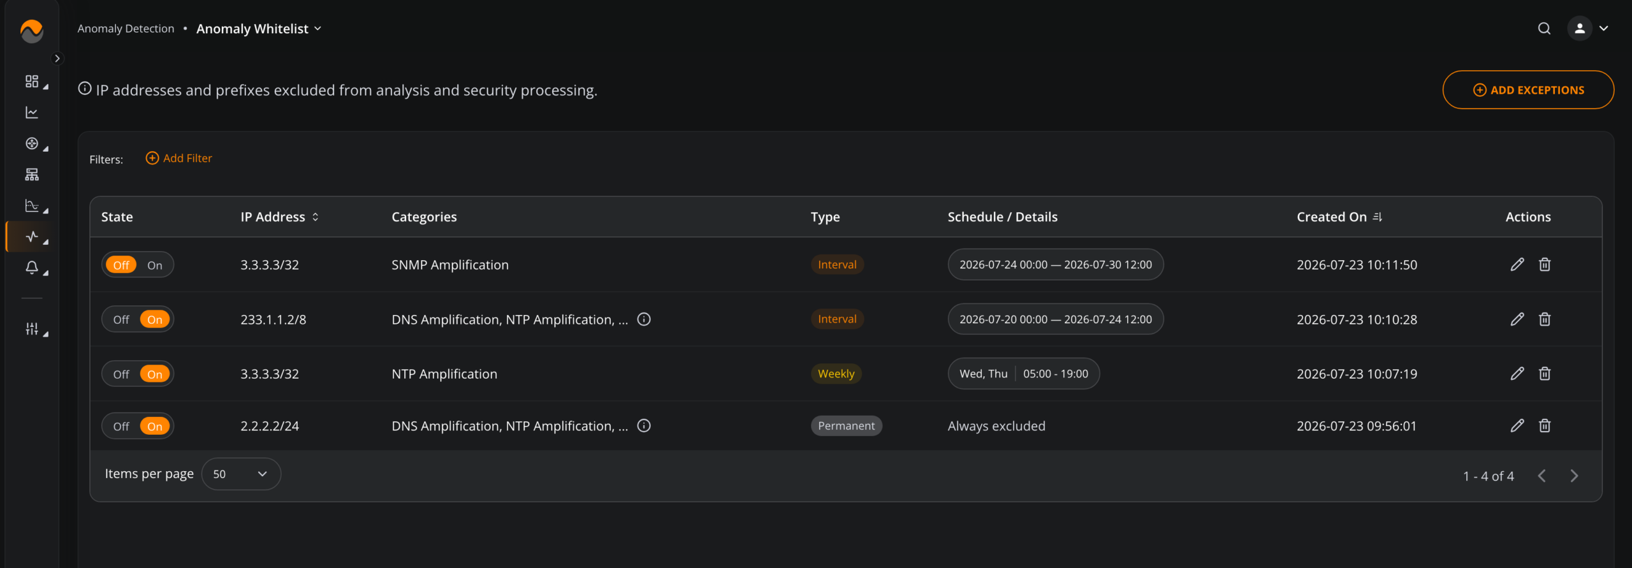This screenshot has width=1632, height=568.
Task: Click the Permanent type tag
Action: click(x=846, y=426)
